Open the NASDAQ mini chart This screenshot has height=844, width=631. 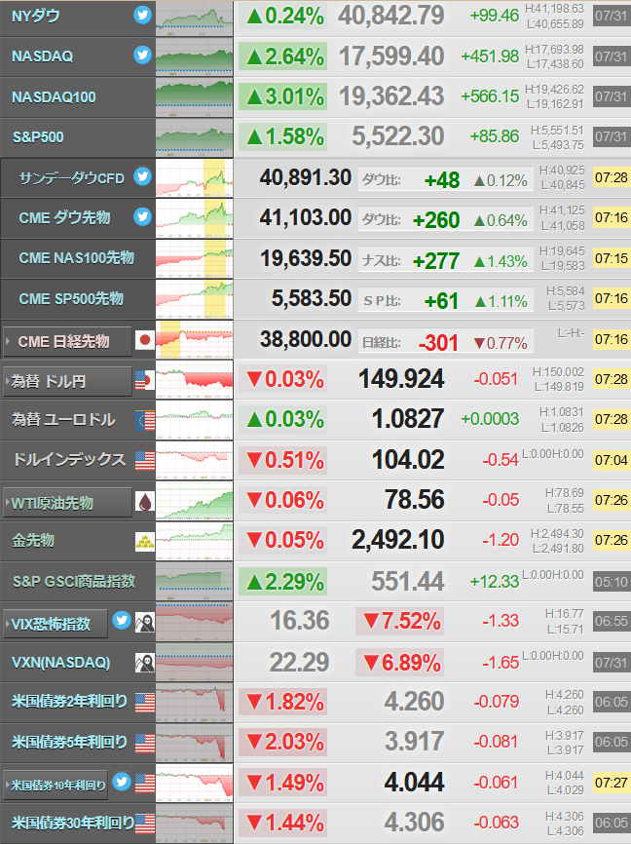194,57
